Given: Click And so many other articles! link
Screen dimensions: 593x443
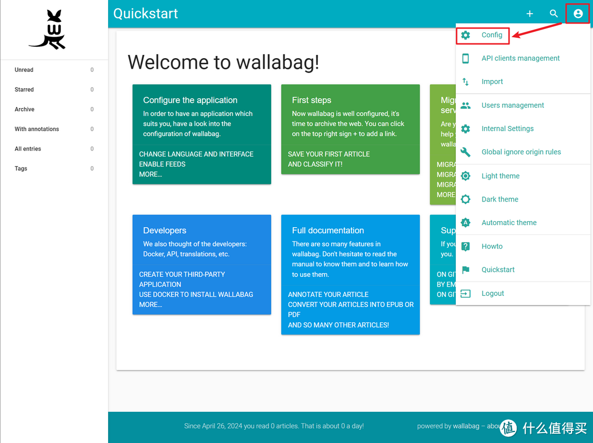Looking at the screenshot, I should click(338, 325).
